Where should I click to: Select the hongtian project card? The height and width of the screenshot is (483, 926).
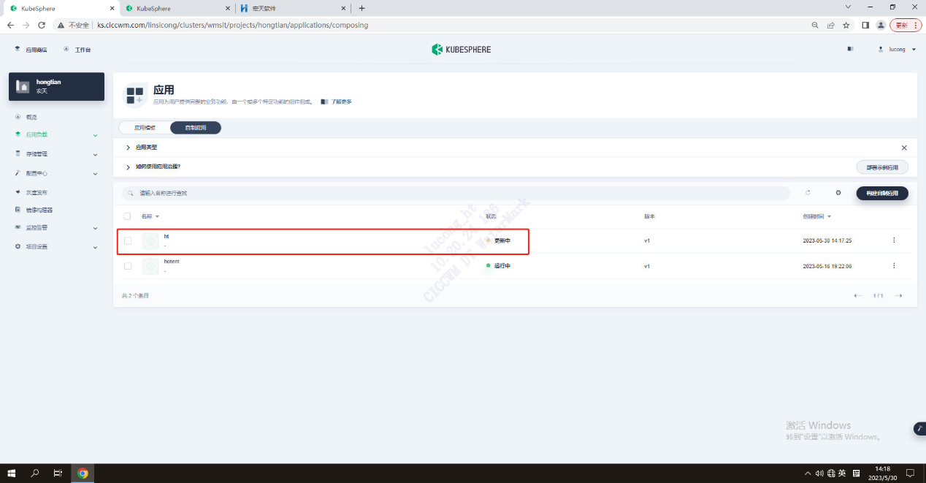[56, 86]
